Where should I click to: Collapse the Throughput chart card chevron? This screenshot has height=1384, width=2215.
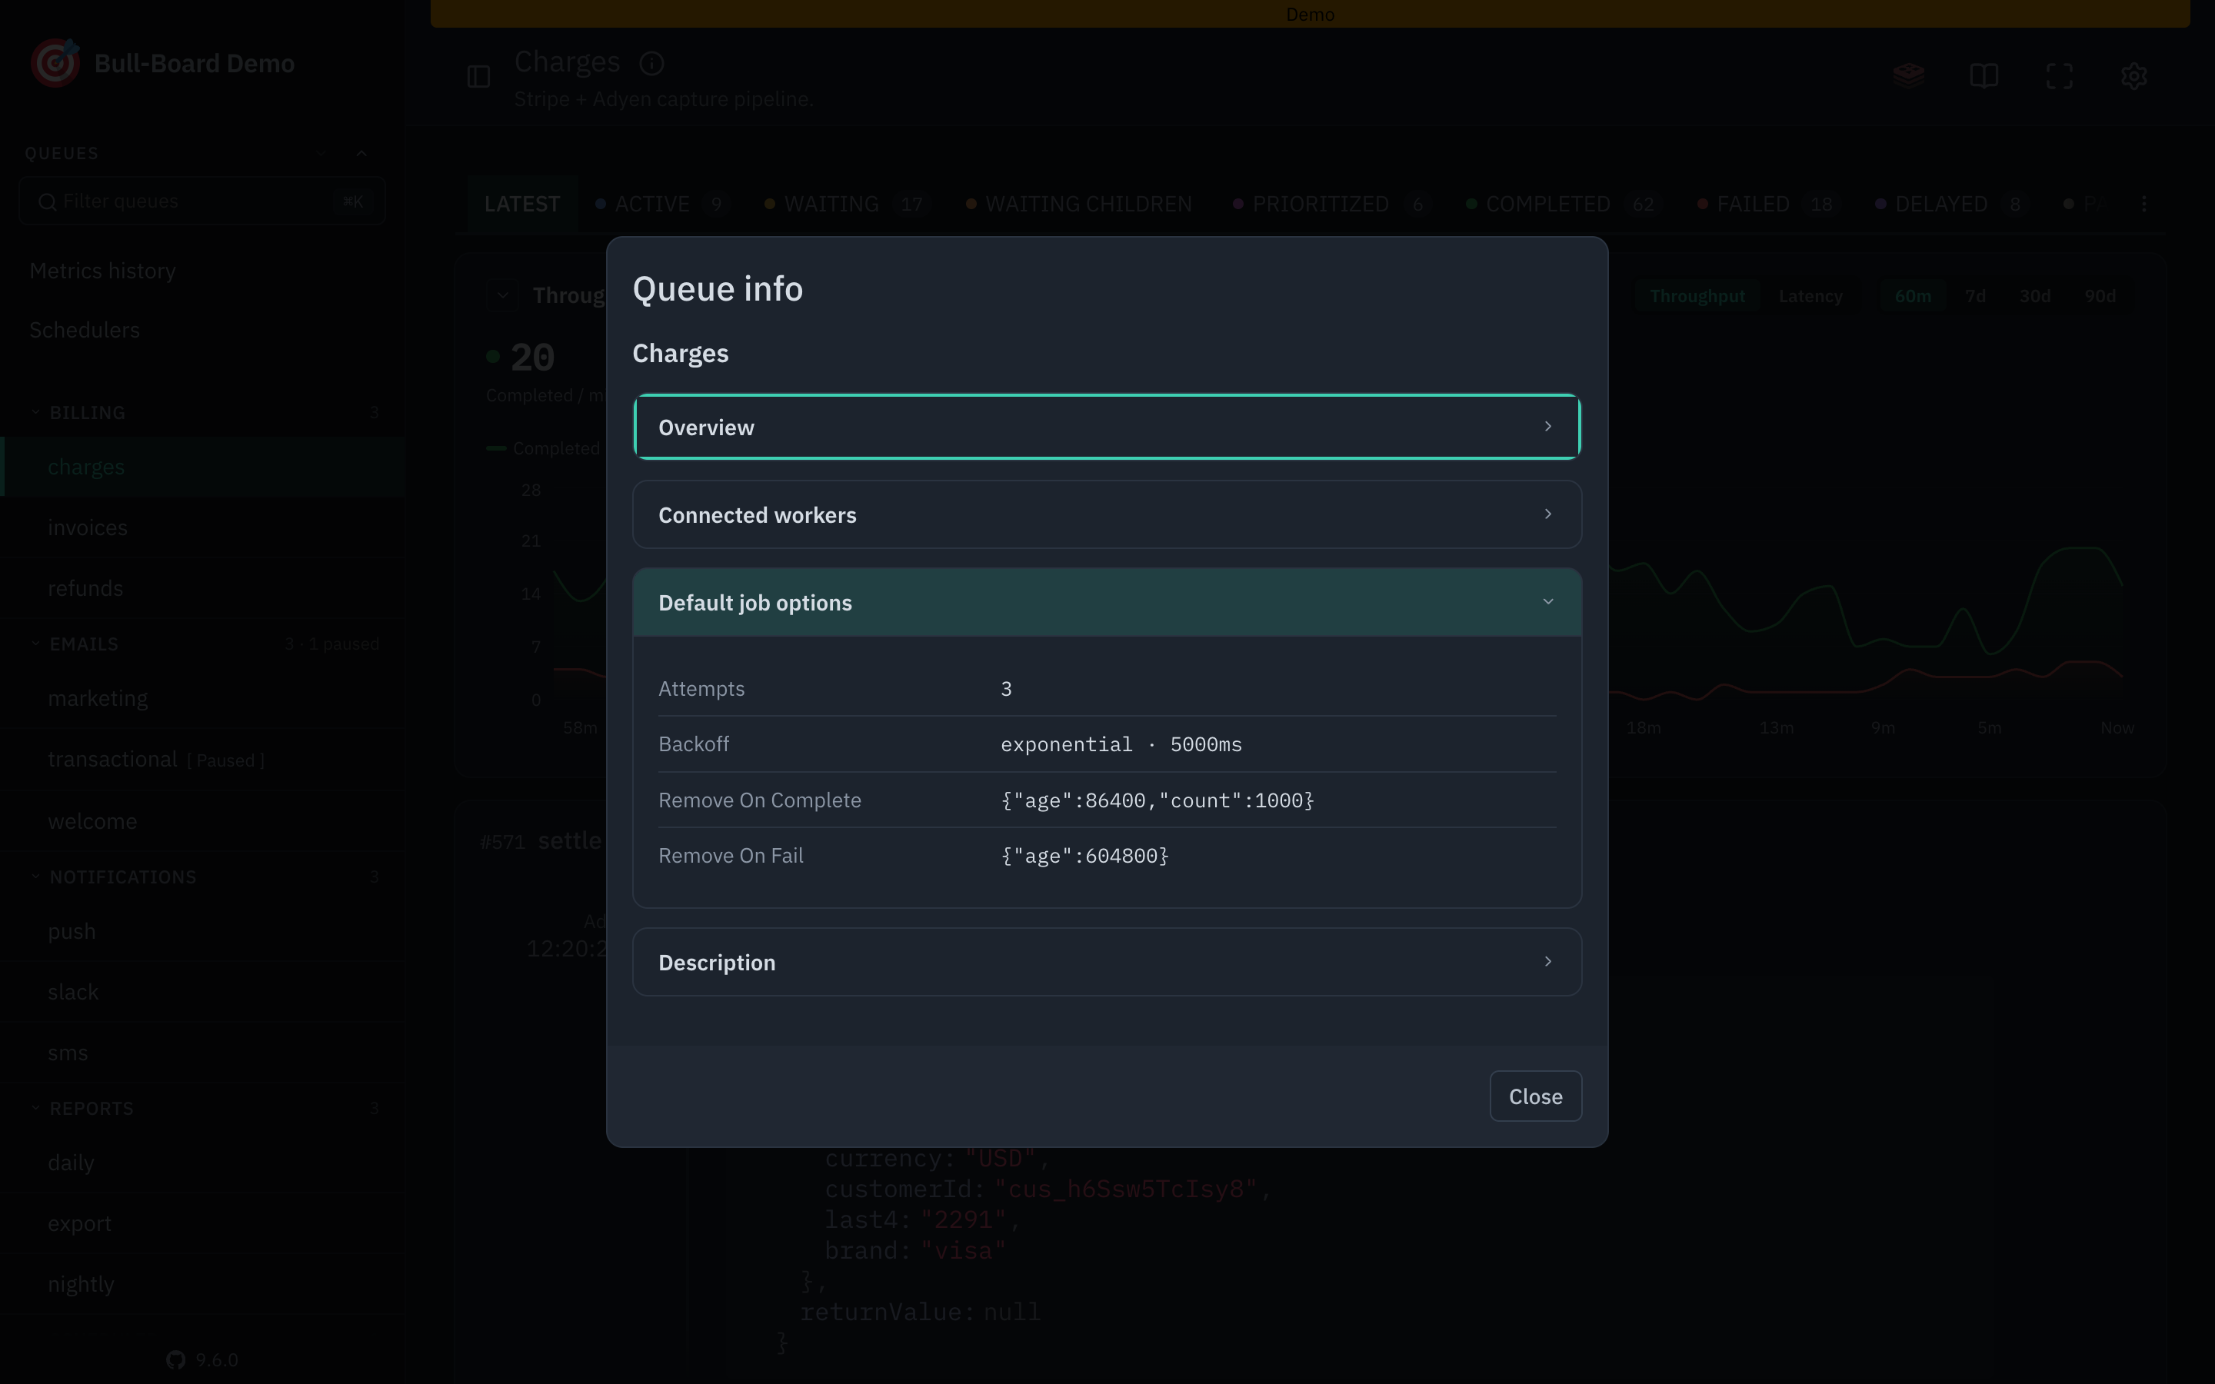coord(502,294)
